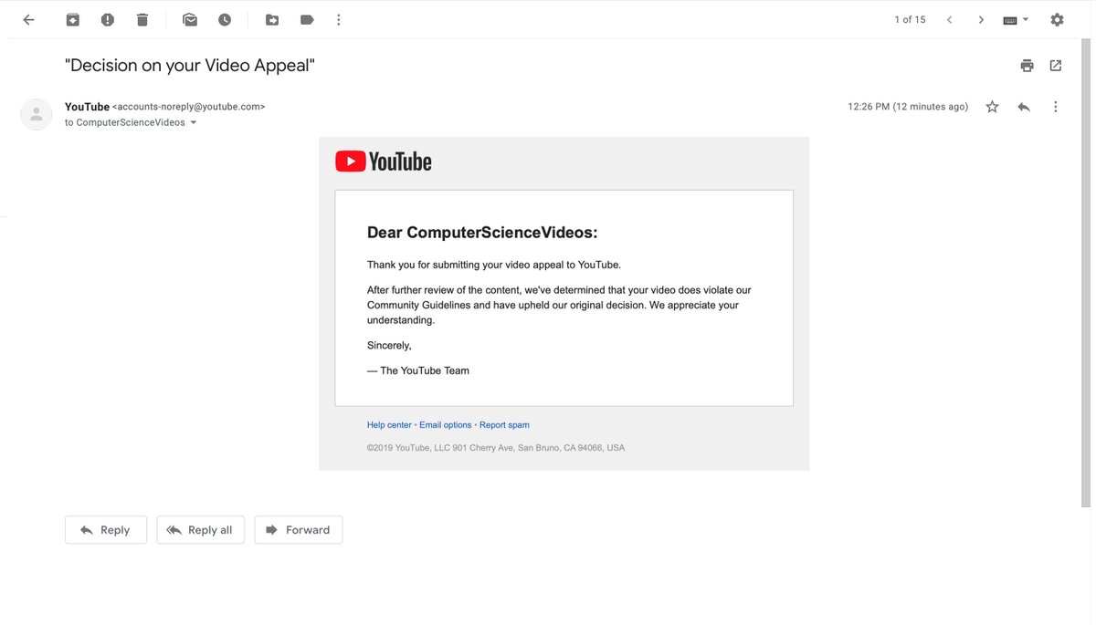The width and height of the screenshot is (1096, 625).
Task: Open email in new window
Action: click(1056, 66)
